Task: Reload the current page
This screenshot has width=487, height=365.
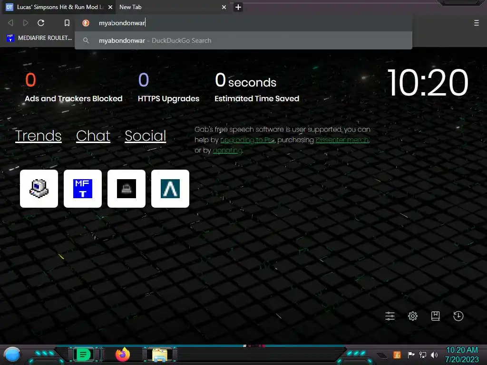Action: tap(41, 23)
